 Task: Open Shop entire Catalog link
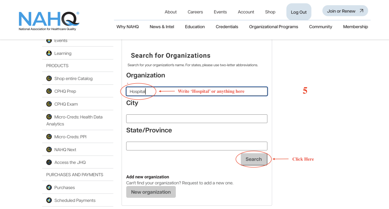(x=73, y=78)
